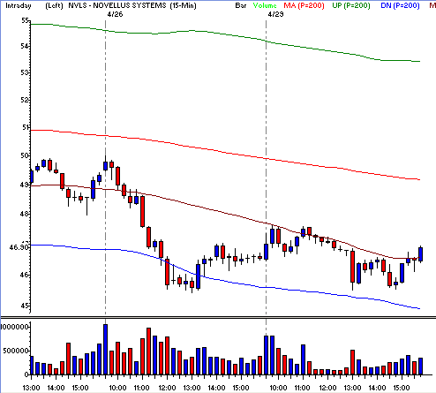Image resolution: width=436 pixels, height=393 pixels.
Task: Click the "Intraday" chart label
Action: tap(19, 5)
